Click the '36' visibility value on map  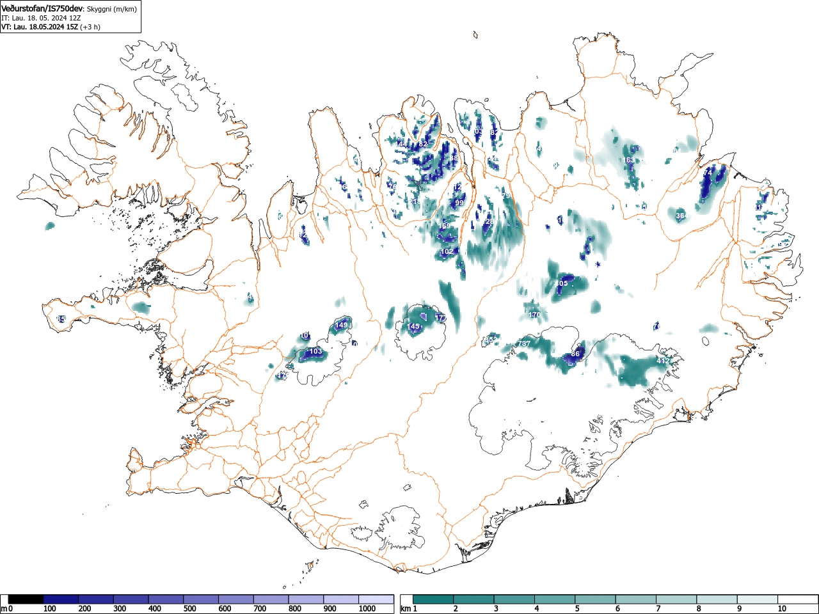[x=680, y=216]
